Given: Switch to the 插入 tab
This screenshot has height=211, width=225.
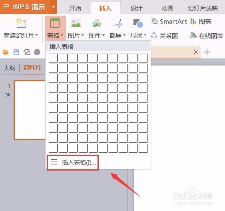Looking at the screenshot, I should (106, 8).
